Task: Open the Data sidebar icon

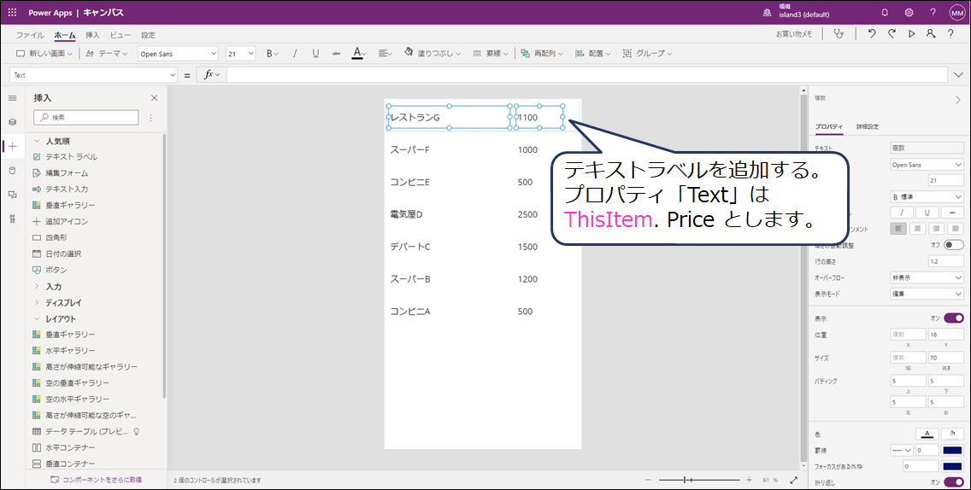Action: tap(12, 171)
